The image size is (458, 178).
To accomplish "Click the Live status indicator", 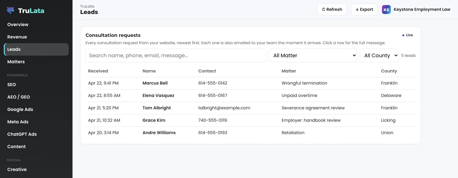I will 407,35.
